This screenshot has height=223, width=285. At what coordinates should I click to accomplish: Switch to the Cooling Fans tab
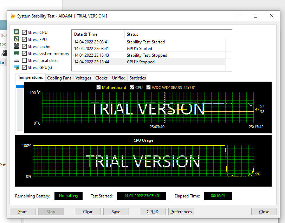click(x=59, y=78)
